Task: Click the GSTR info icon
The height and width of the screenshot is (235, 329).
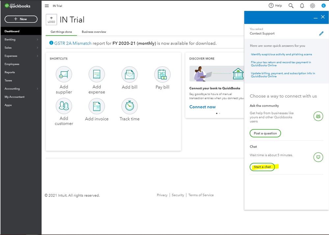Action: 51,43
